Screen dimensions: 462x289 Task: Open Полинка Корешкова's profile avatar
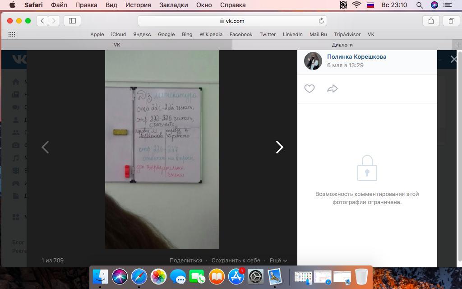(313, 61)
